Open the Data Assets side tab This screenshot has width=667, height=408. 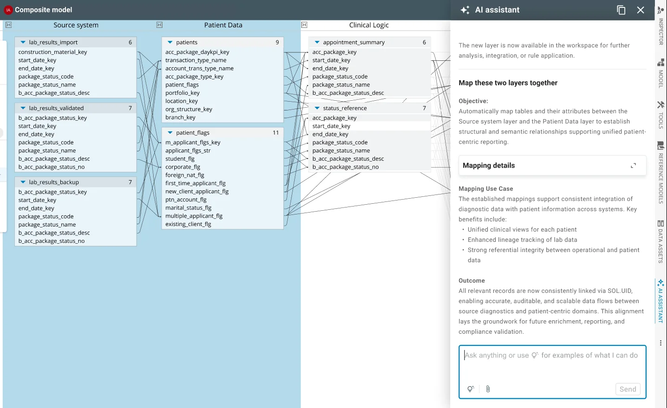pyautogui.click(x=661, y=241)
